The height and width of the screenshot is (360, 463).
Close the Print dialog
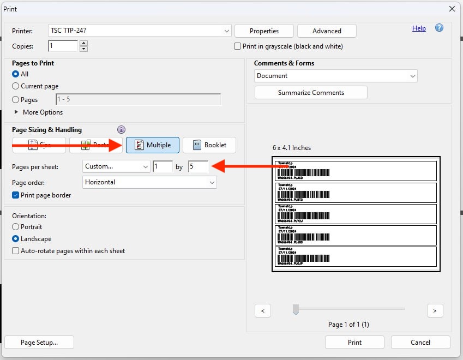452,9
